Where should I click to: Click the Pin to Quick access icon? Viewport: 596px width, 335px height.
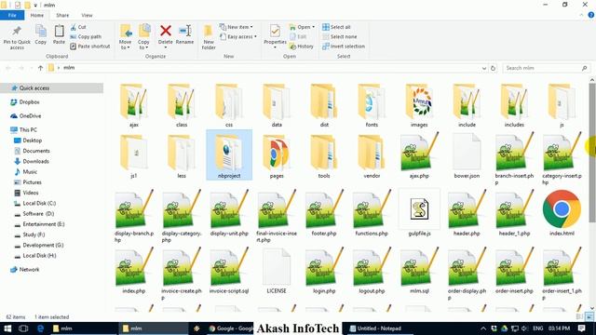[17, 31]
